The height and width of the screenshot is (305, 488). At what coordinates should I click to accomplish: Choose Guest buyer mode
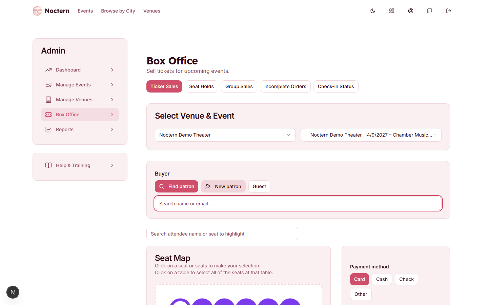point(259,186)
